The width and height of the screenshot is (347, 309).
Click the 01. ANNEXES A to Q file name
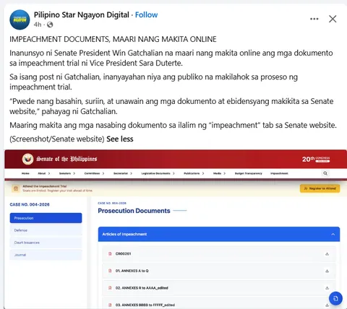click(132, 271)
